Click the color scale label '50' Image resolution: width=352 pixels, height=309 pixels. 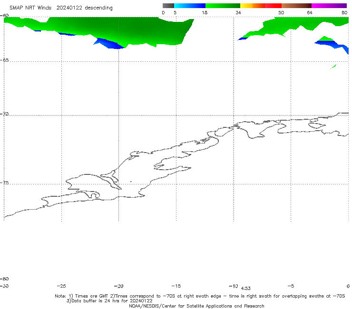point(281,13)
